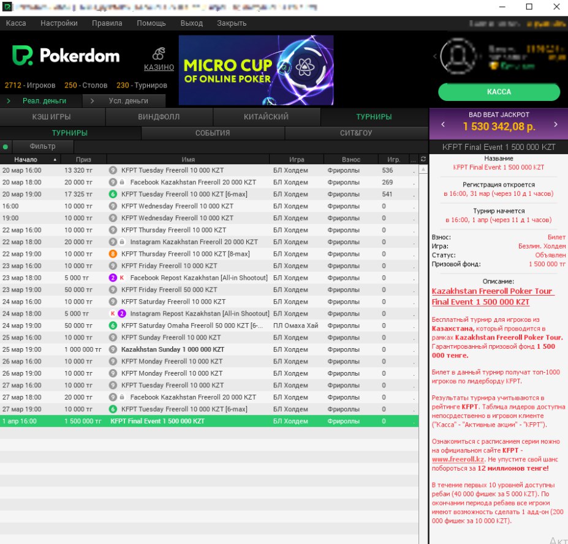Viewport: 568px width, 544px height.
Task: Click 8-max orange icon on Thursday Freeroll
Action: (x=113, y=254)
